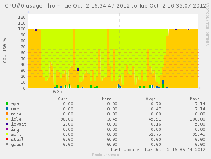Click the orange nice legend swatch
The width and height of the screenshot is (211, 159).
[x=7, y=114]
